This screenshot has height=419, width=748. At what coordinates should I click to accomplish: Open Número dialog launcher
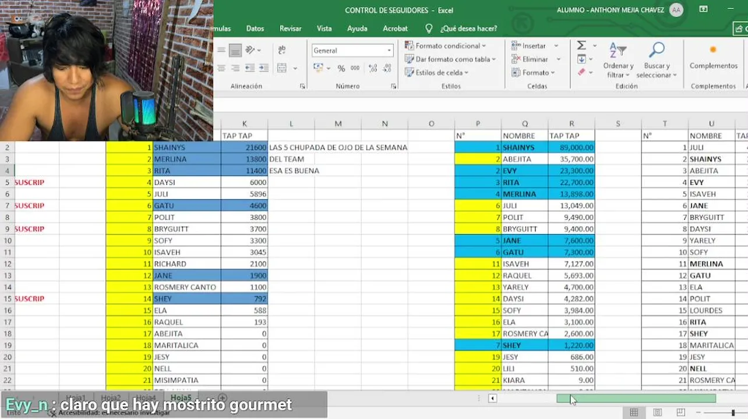coord(394,86)
